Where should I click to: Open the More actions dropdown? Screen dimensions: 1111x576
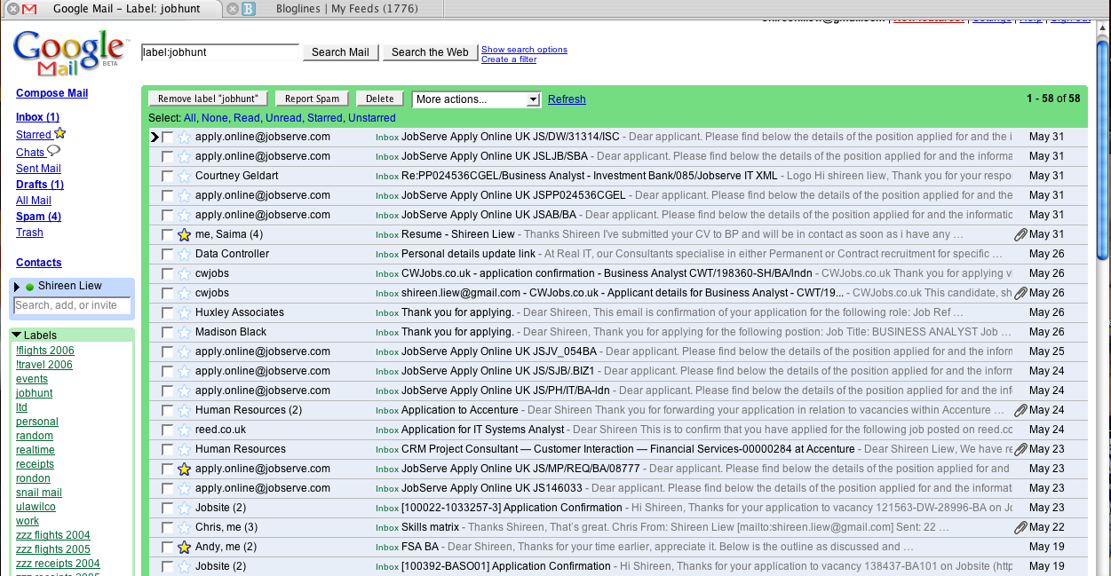(476, 99)
